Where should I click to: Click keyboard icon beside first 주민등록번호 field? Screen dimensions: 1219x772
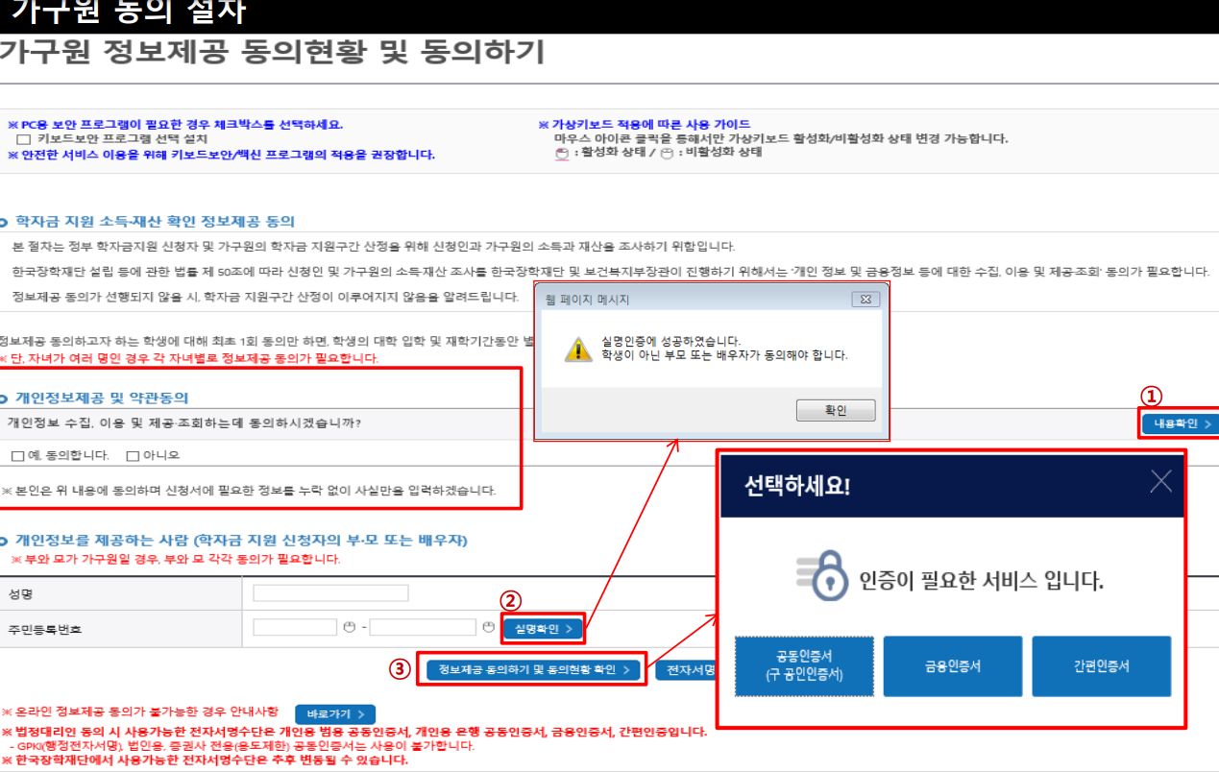point(349,625)
